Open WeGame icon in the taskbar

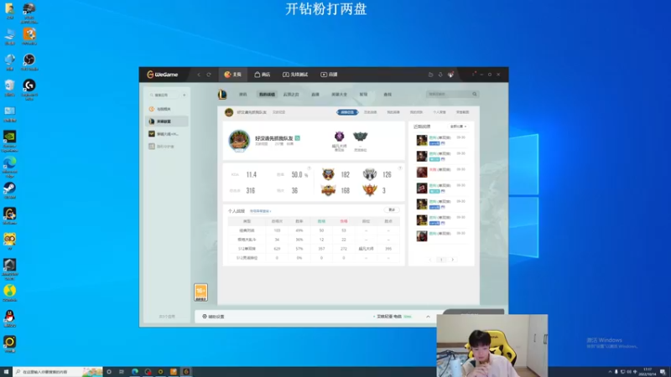[186, 372]
